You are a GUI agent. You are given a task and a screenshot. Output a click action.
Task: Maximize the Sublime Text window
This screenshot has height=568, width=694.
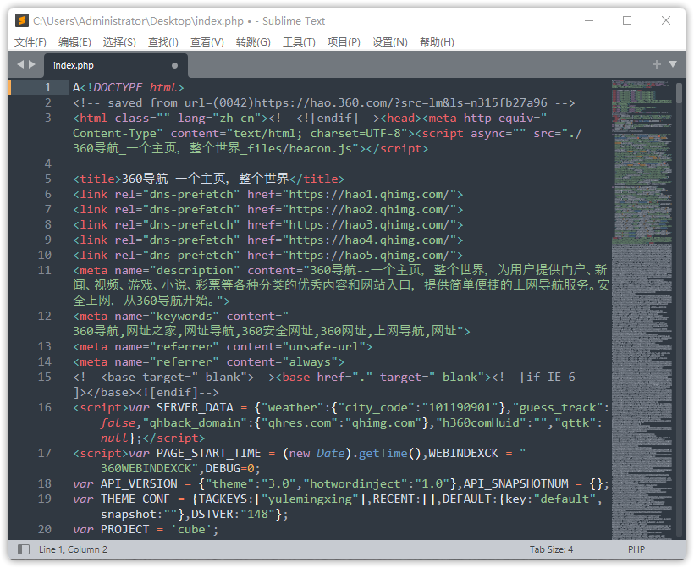click(x=627, y=20)
